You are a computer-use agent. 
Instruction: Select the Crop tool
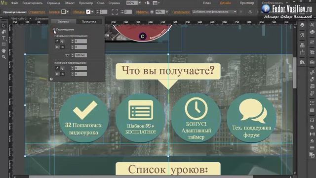point(3,32)
